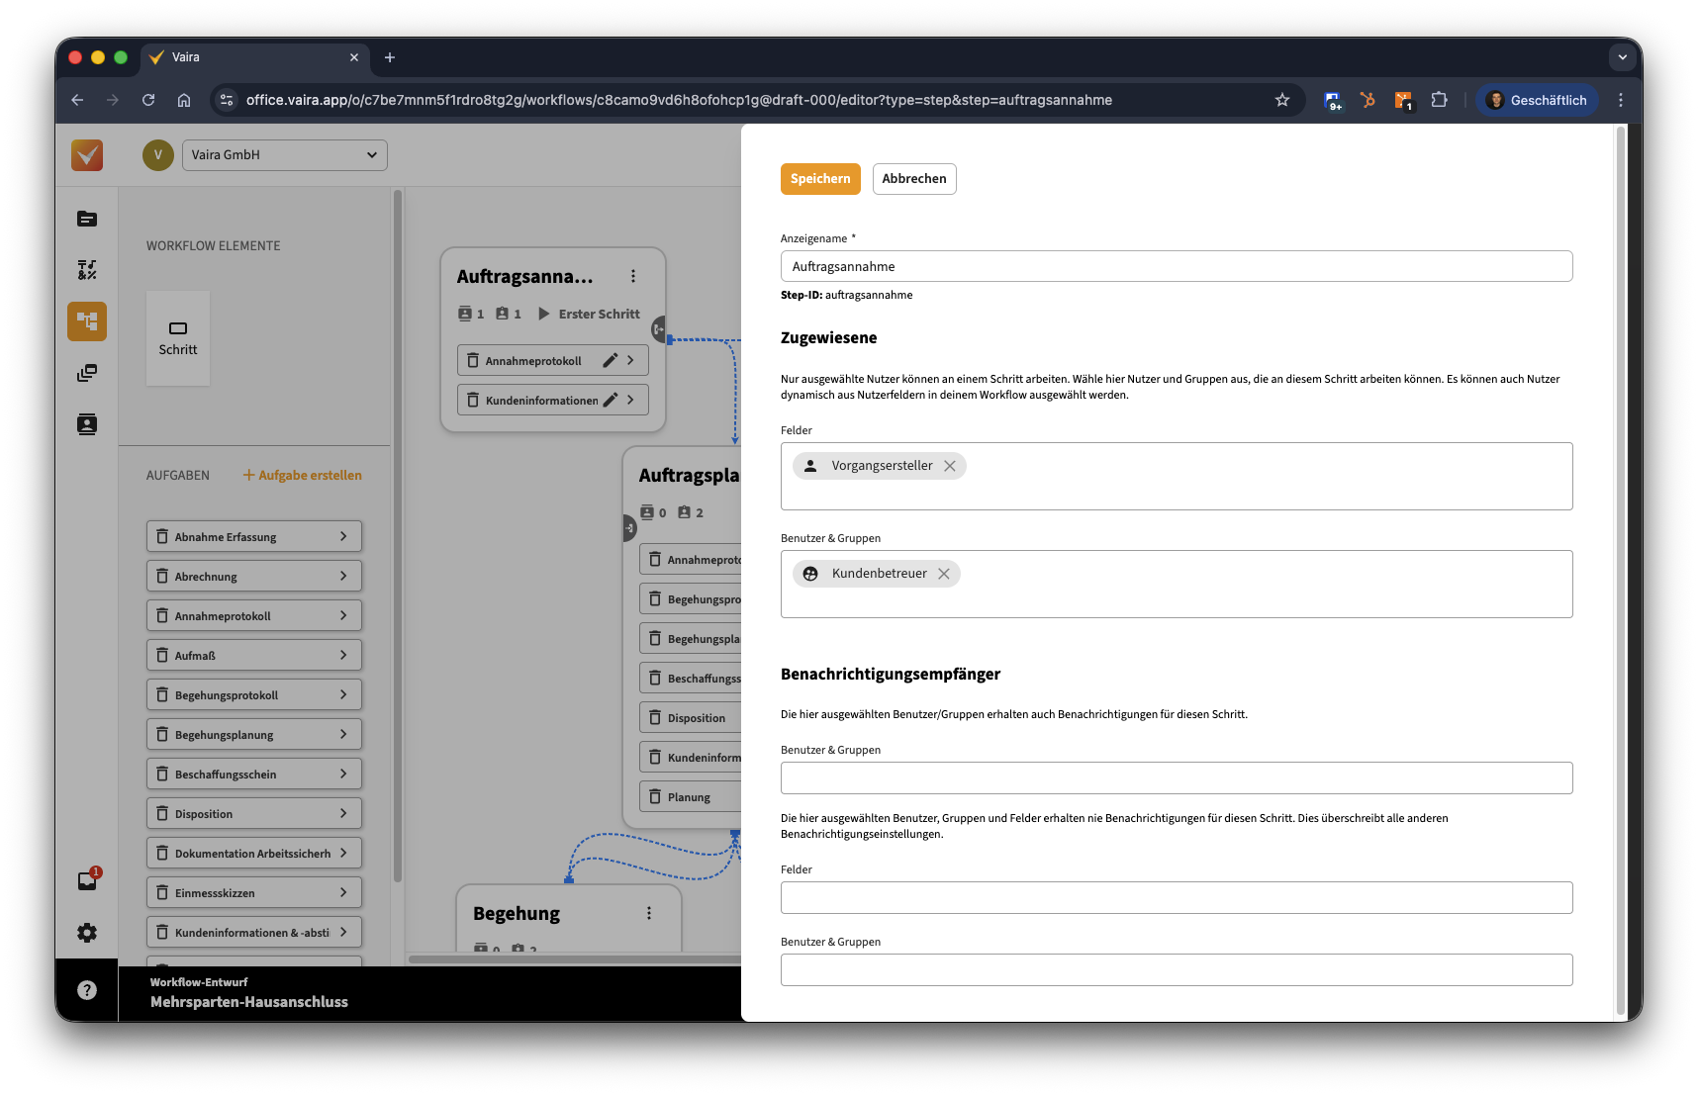Click the Schritt workflow element tile
Screen dimensions: 1698x1095
pyautogui.click(x=178, y=338)
